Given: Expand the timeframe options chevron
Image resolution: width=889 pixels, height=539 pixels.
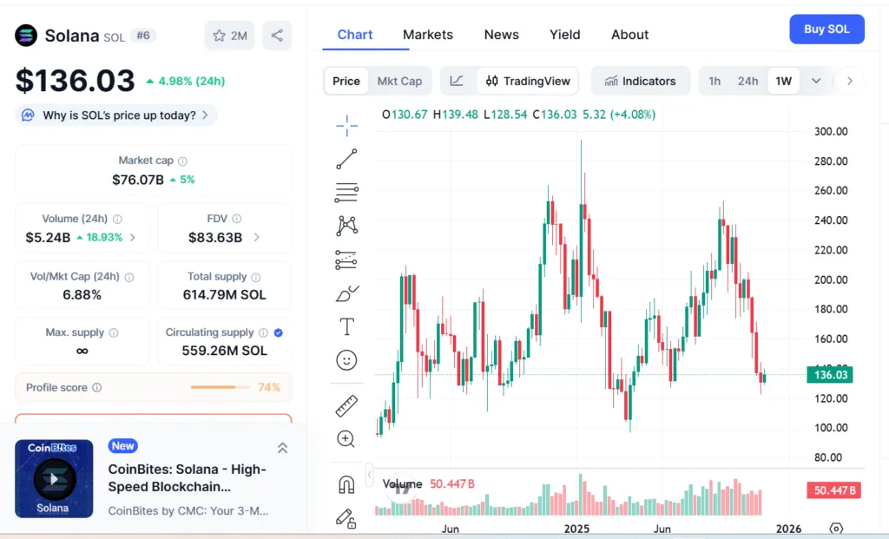Looking at the screenshot, I should (815, 80).
